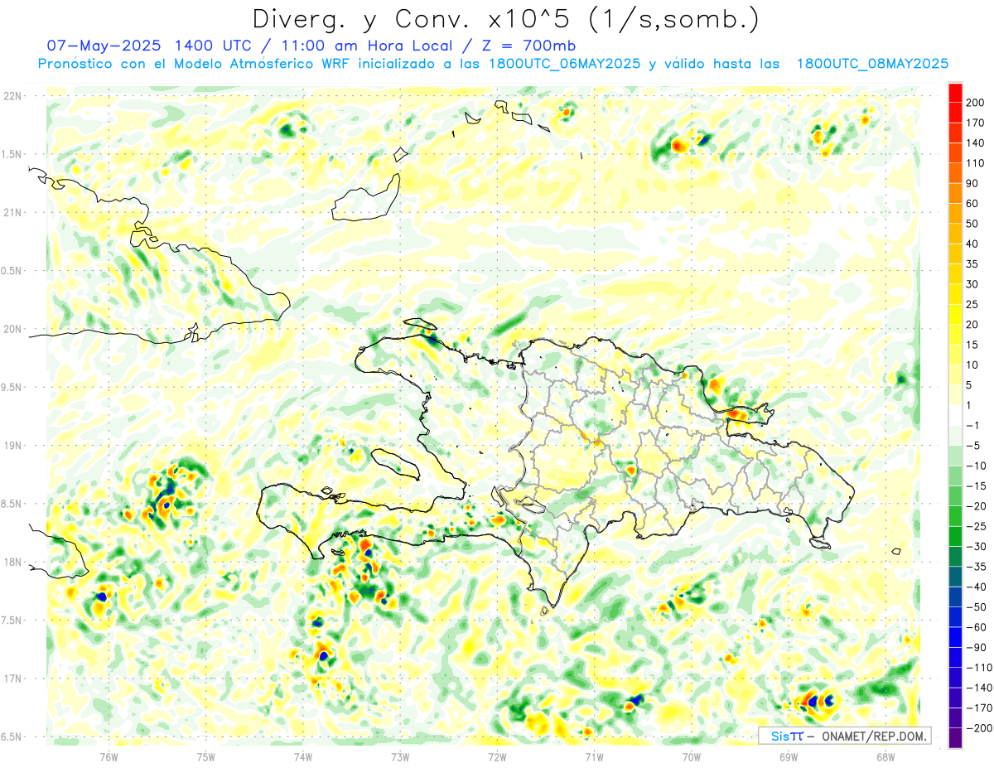Viewport: 994px width, 768px height.
Task: Click colorbar label 200 at the top
Action: pyautogui.click(x=976, y=103)
